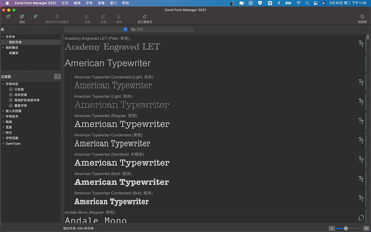Image resolution: width=371 pixels, height=232 pixels.
Task: Expand the 字符范围 filter group
Action: 3,138
